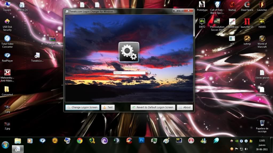
Task: Select the 1.jpg image file
Action: (x=7, y=109)
